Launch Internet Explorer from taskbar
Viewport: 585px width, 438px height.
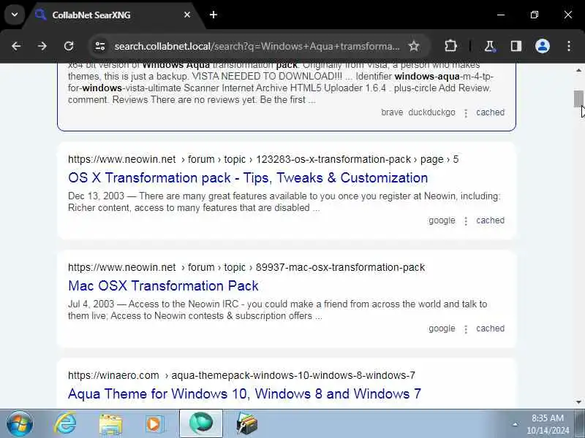point(65,424)
